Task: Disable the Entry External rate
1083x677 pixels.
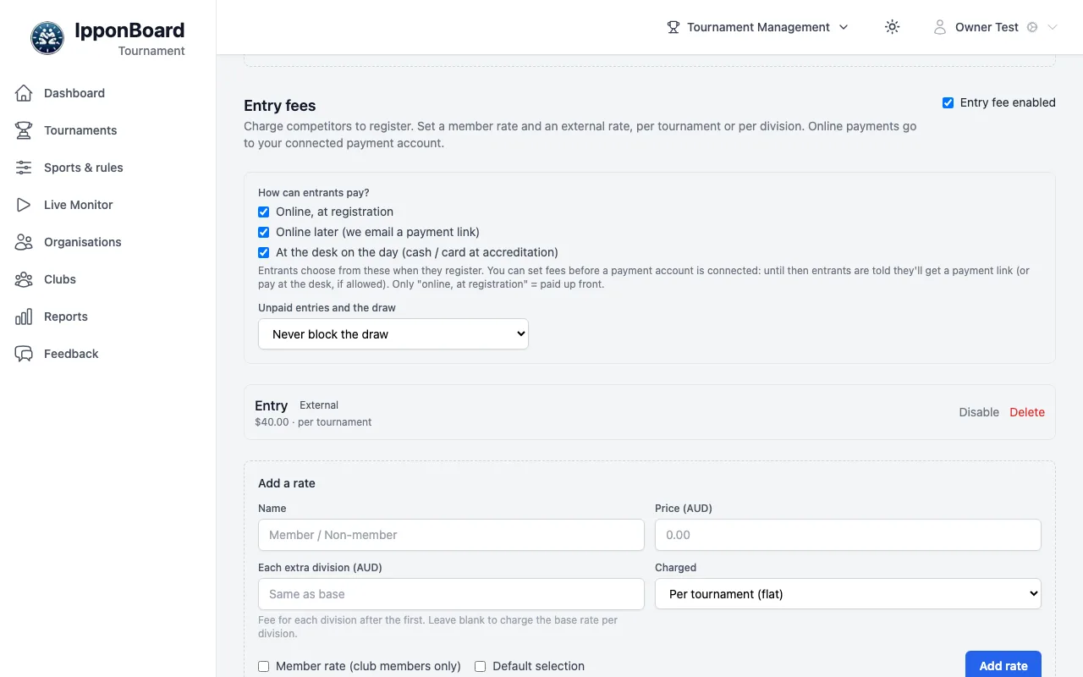Action: click(979, 412)
